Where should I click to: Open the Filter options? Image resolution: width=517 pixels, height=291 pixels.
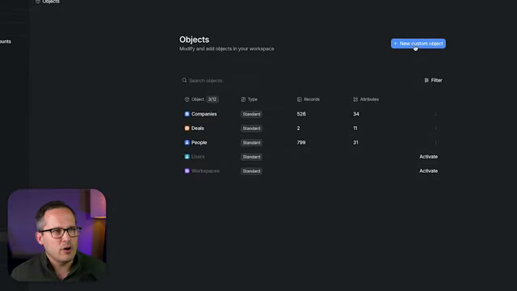click(433, 80)
